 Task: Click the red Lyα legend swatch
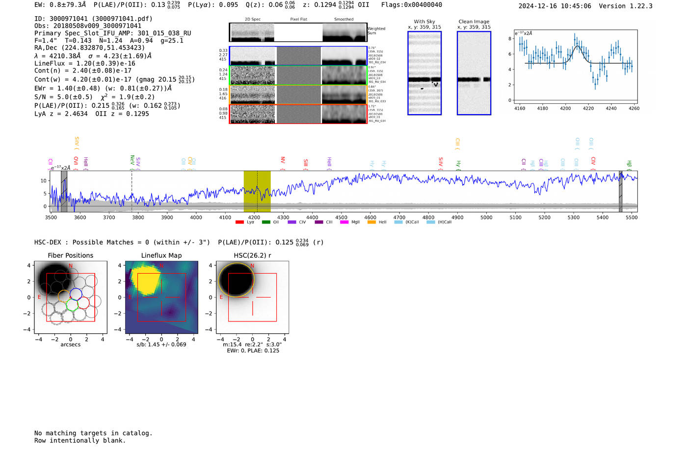coord(239,222)
